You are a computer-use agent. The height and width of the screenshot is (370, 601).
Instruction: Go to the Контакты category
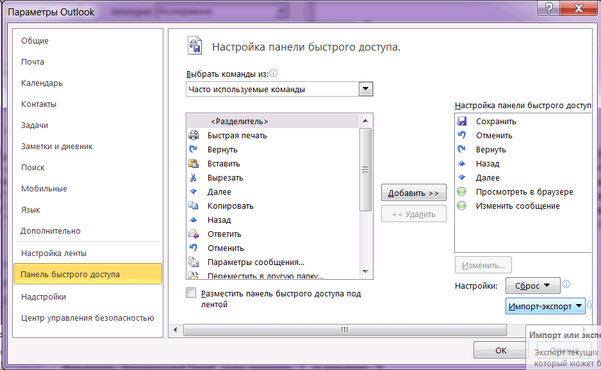pos(88,104)
